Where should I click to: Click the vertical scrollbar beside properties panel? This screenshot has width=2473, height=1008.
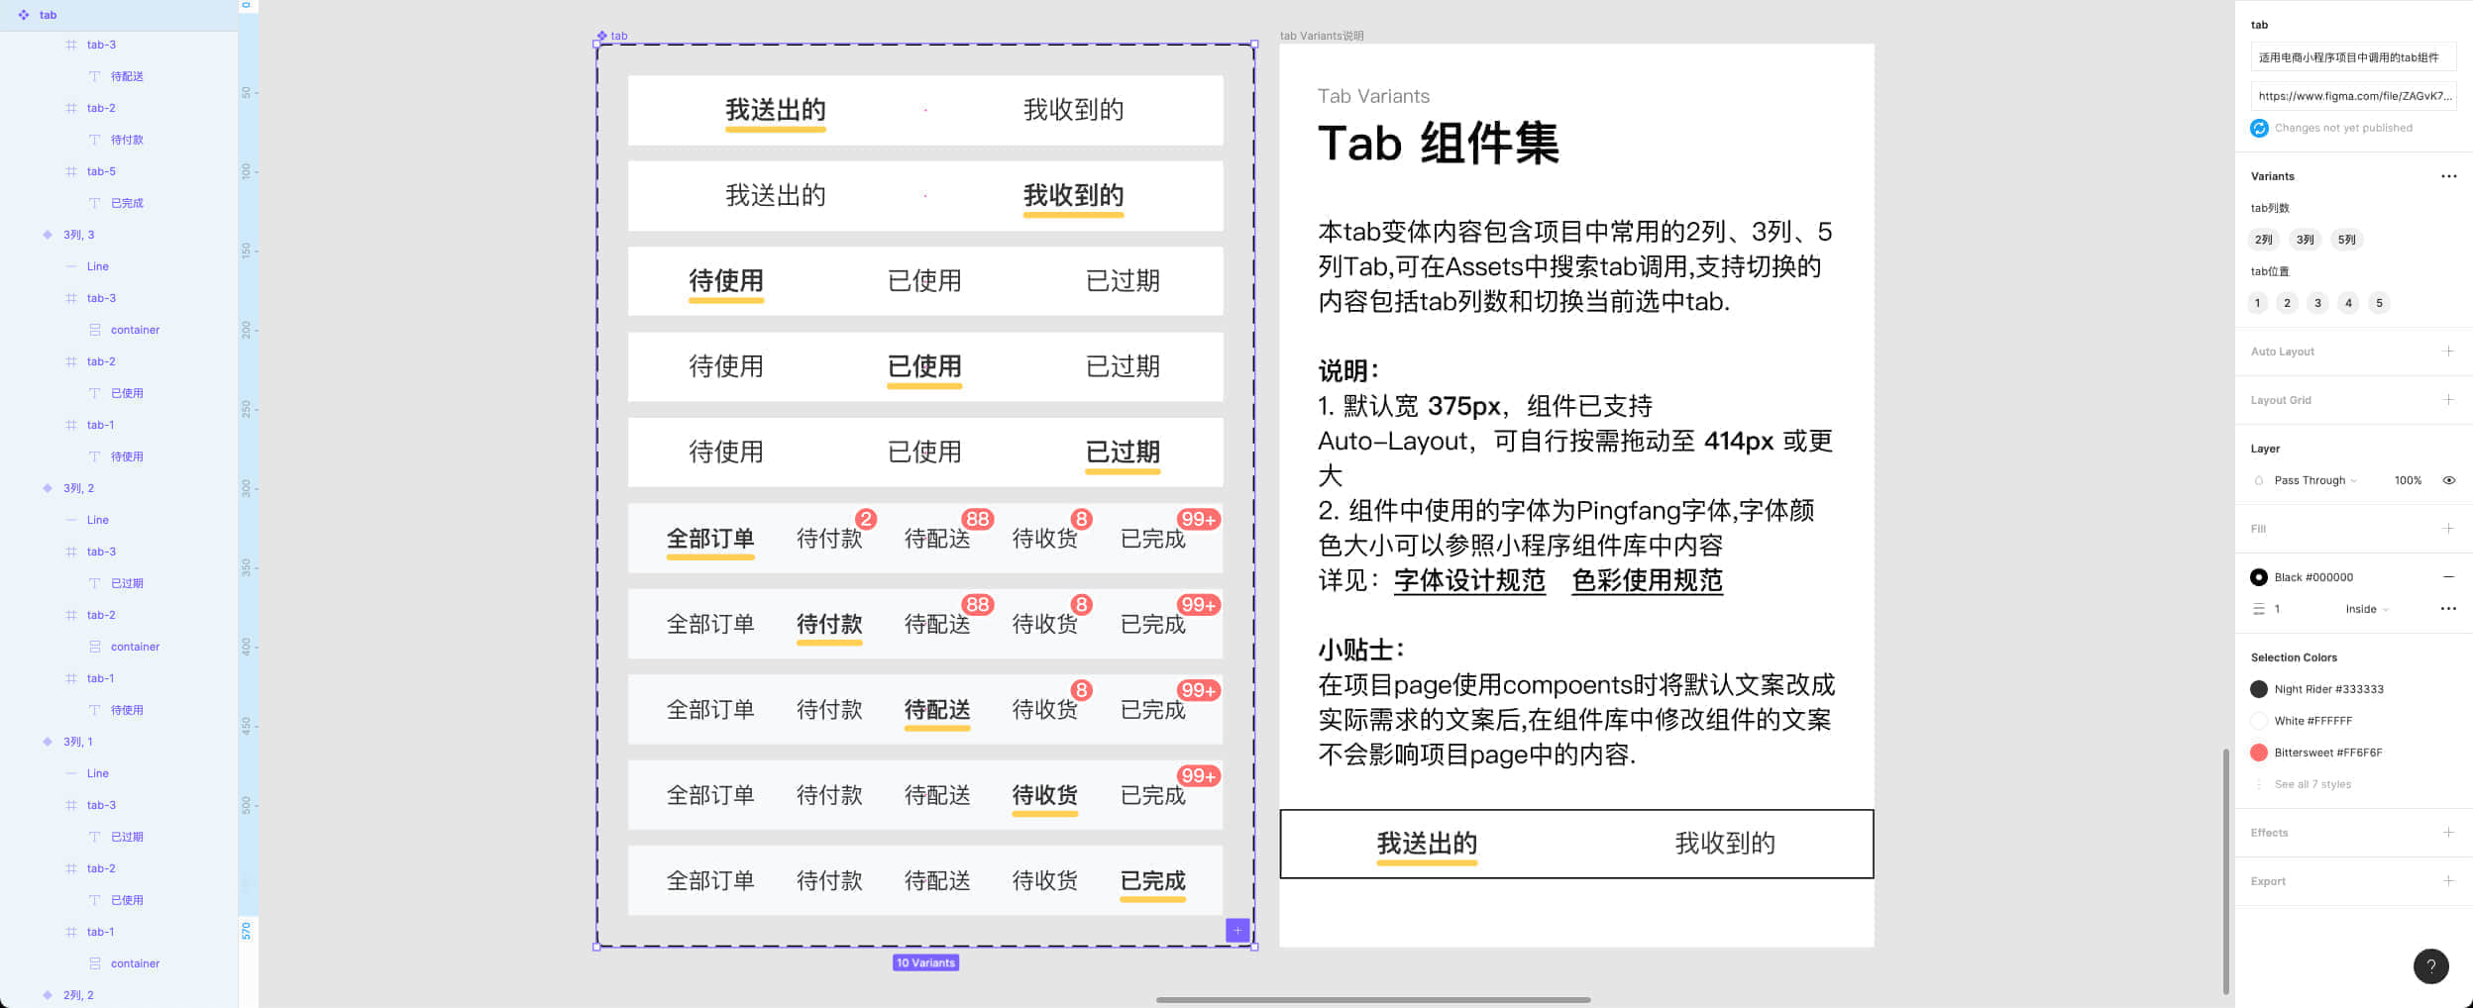click(x=2226, y=871)
